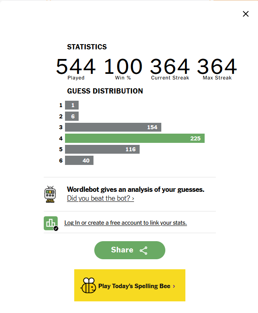This screenshot has height=313, width=258.
Task: Click the 100 Win % statistic
Action: pyautogui.click(x=123, y=68)
